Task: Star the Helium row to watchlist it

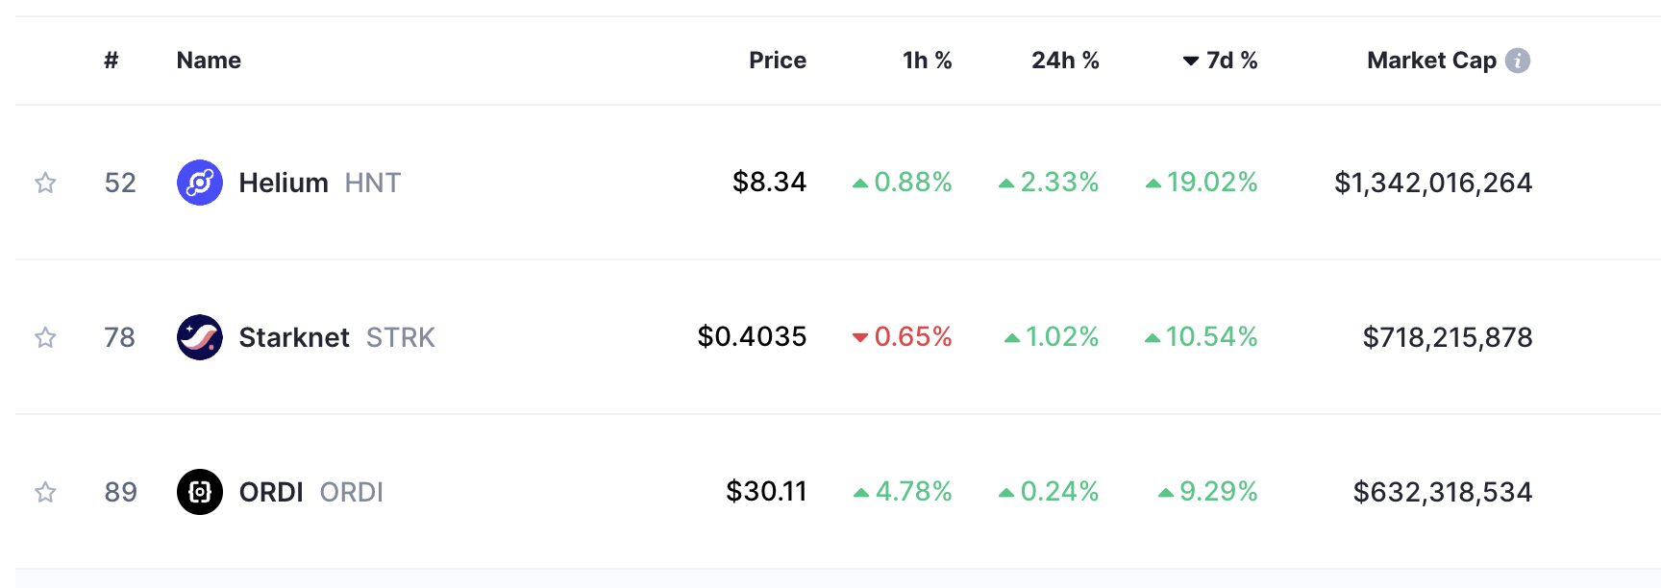Action: pos(45,182)
